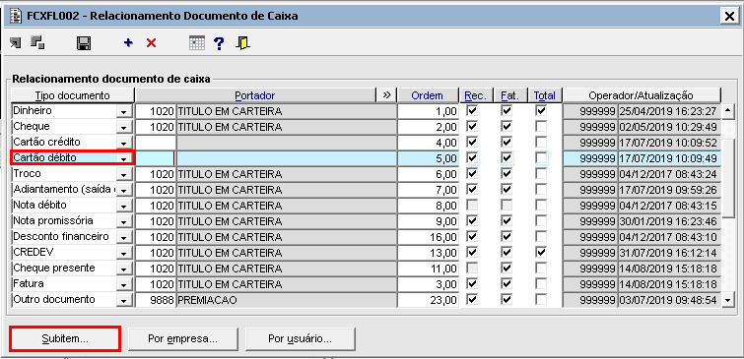744x359 pixels.
Task: Click the Ordem field showing 16,00
Action: pos(428,236)
